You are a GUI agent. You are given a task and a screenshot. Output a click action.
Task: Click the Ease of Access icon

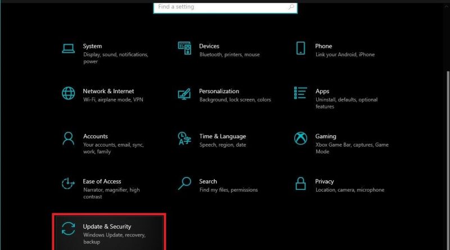point(68,183)
